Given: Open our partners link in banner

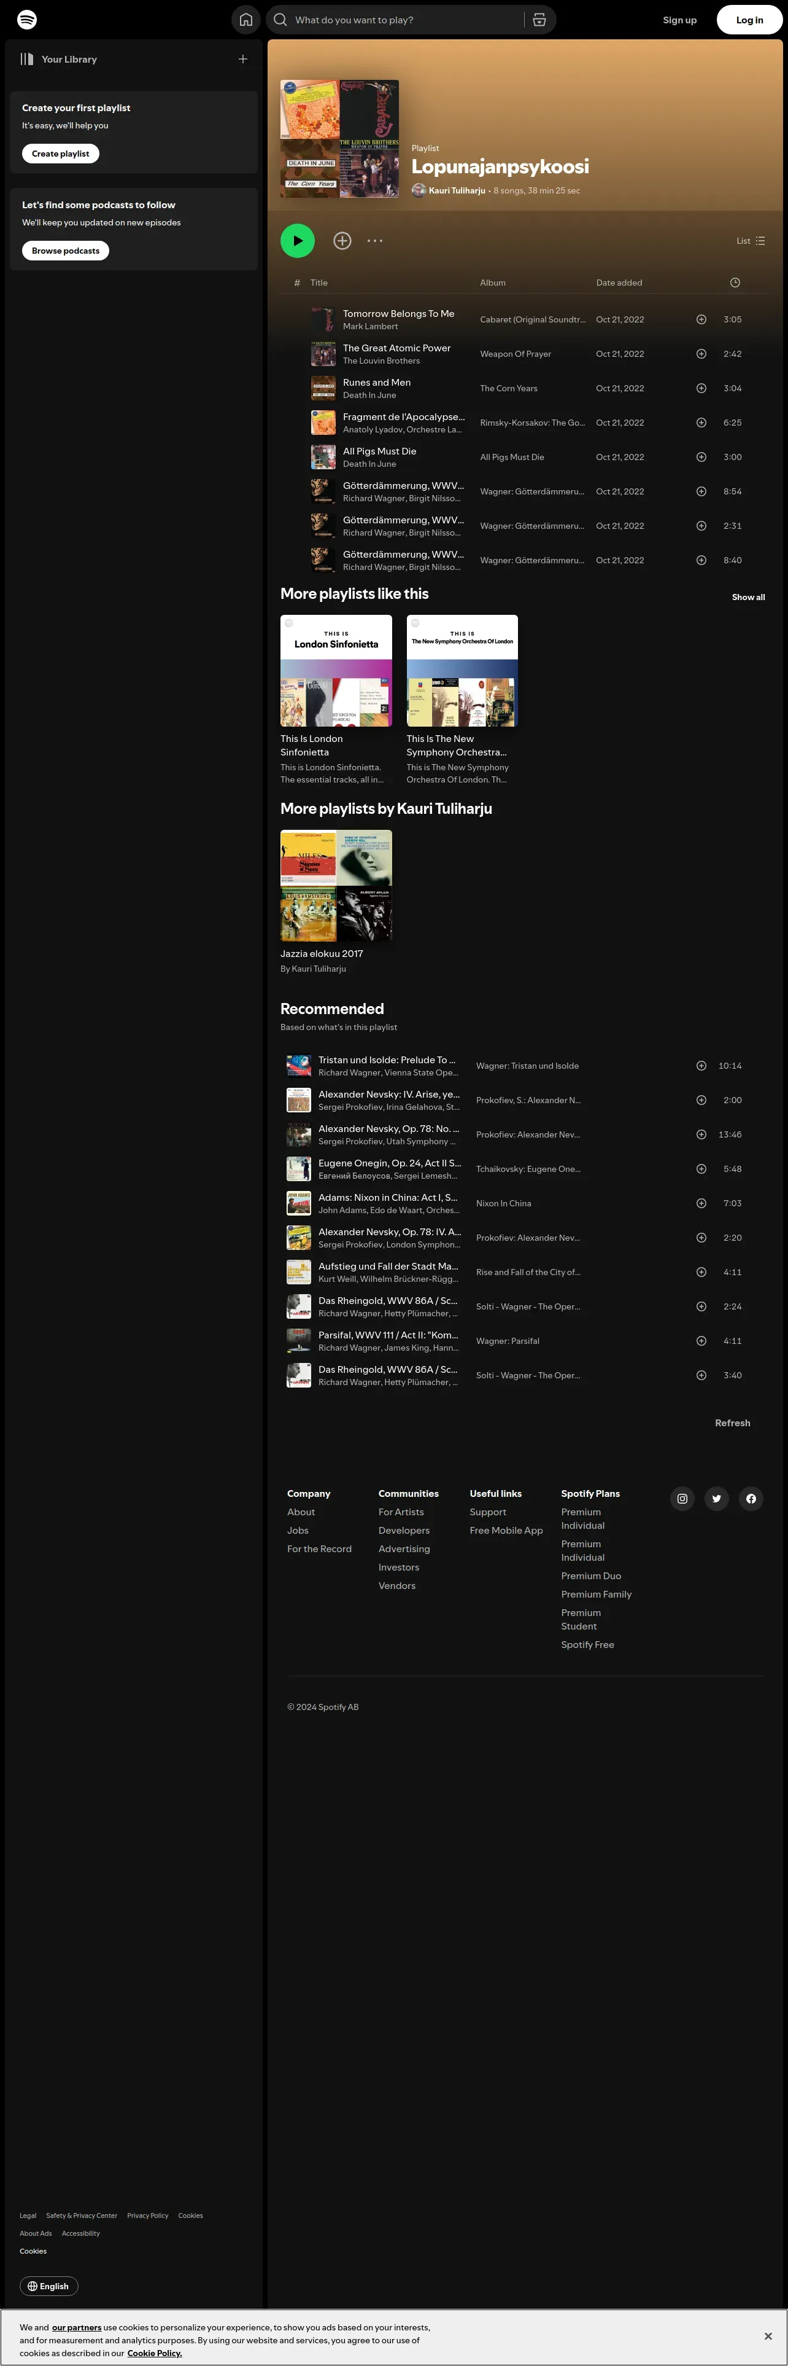Looking at the screenshot, I should coord(77,2327).
